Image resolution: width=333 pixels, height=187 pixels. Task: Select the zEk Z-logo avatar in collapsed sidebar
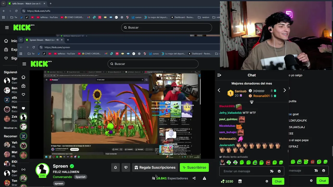click(23, 136)
